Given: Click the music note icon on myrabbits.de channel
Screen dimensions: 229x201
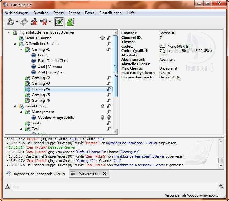Looking at the screenshot, I should pos(109,106).
